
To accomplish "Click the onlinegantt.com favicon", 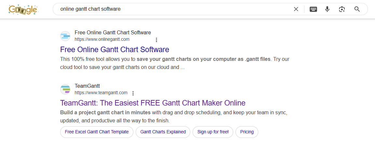I will click(65, 36).
